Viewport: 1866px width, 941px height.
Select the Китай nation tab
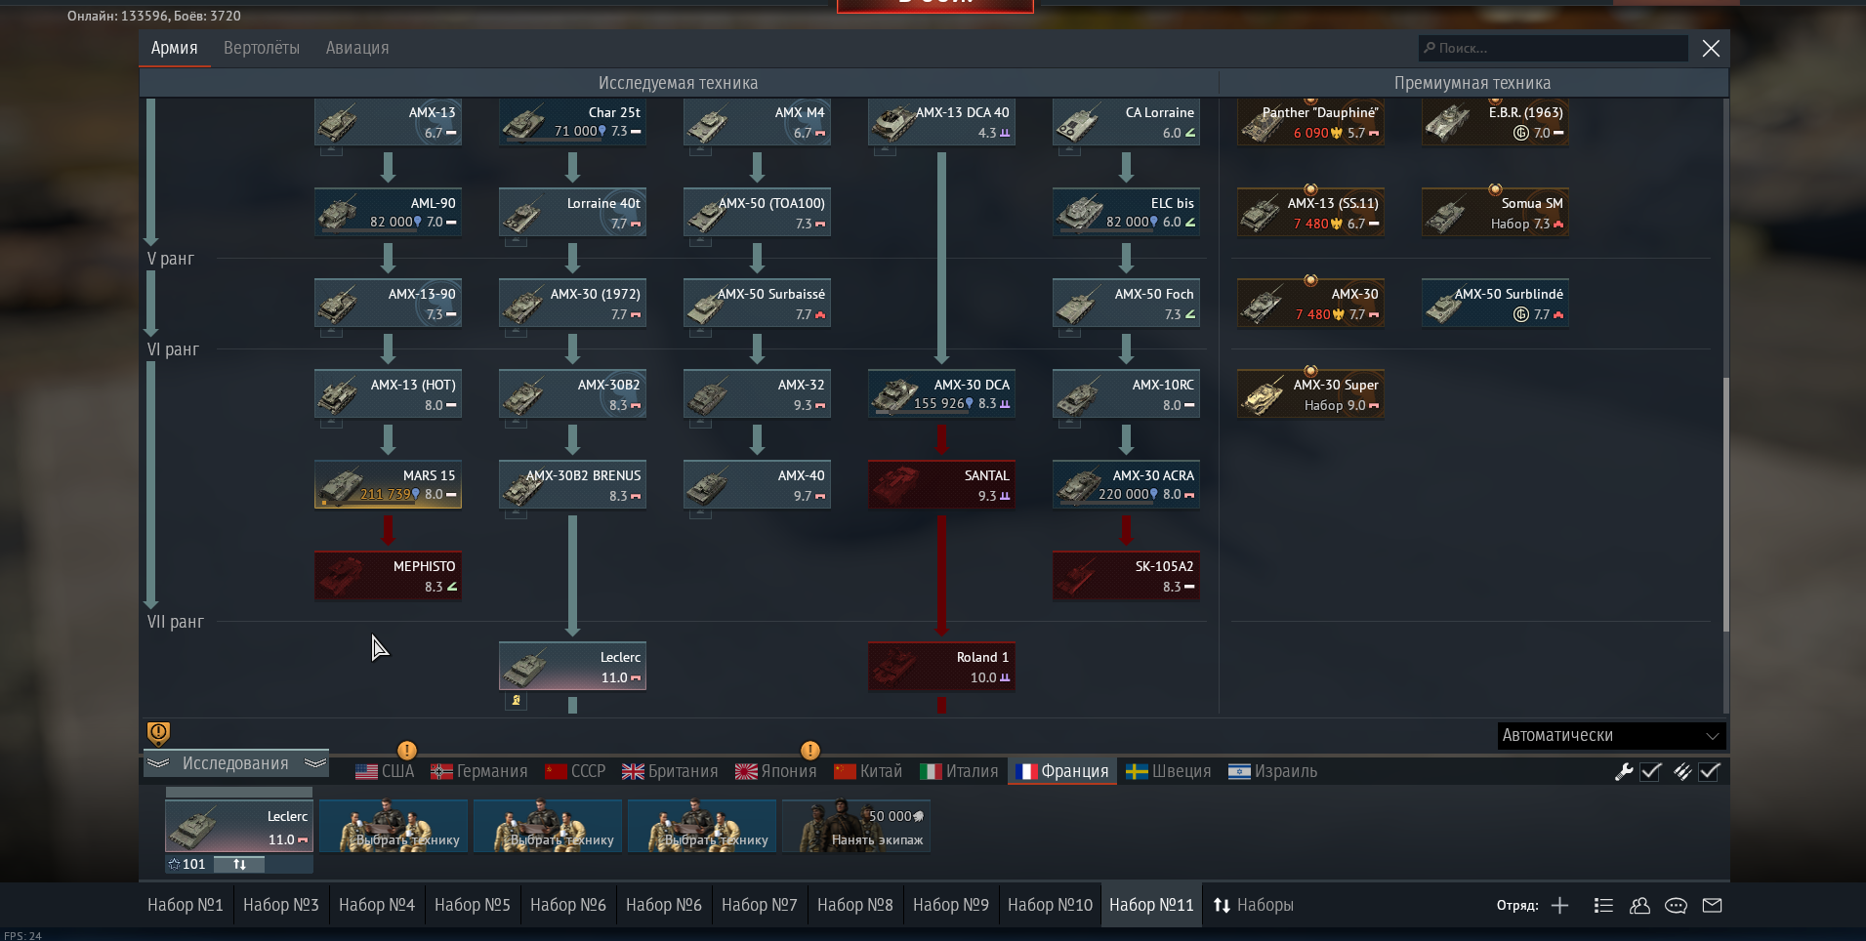[868, 771]
